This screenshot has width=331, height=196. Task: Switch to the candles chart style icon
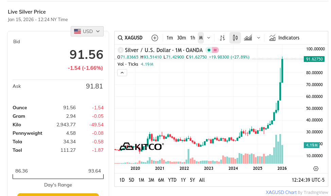tap(235, 38)
